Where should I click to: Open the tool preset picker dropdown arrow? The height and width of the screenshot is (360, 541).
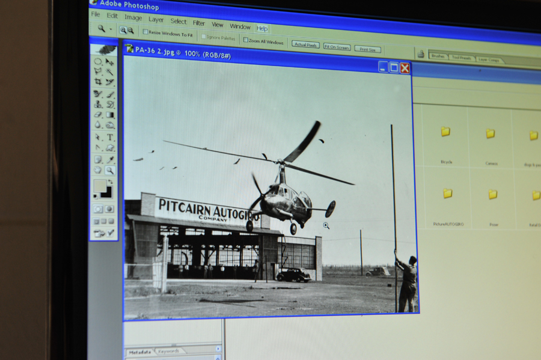(111, 29)
